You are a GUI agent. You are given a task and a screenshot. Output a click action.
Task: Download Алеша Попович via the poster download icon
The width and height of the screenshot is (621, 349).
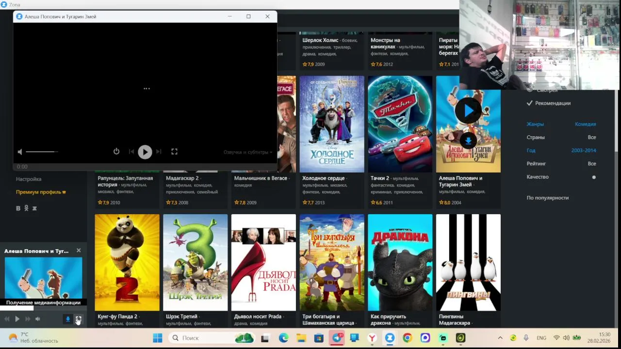point(468,141)
